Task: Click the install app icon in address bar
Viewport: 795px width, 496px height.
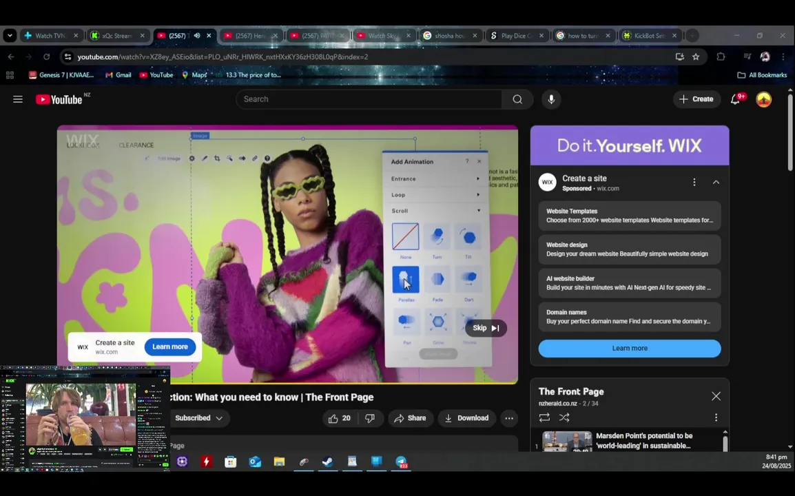Action: (679, 56)
